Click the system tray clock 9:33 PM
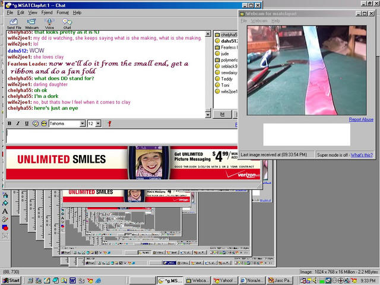 [x=368, y=281]
